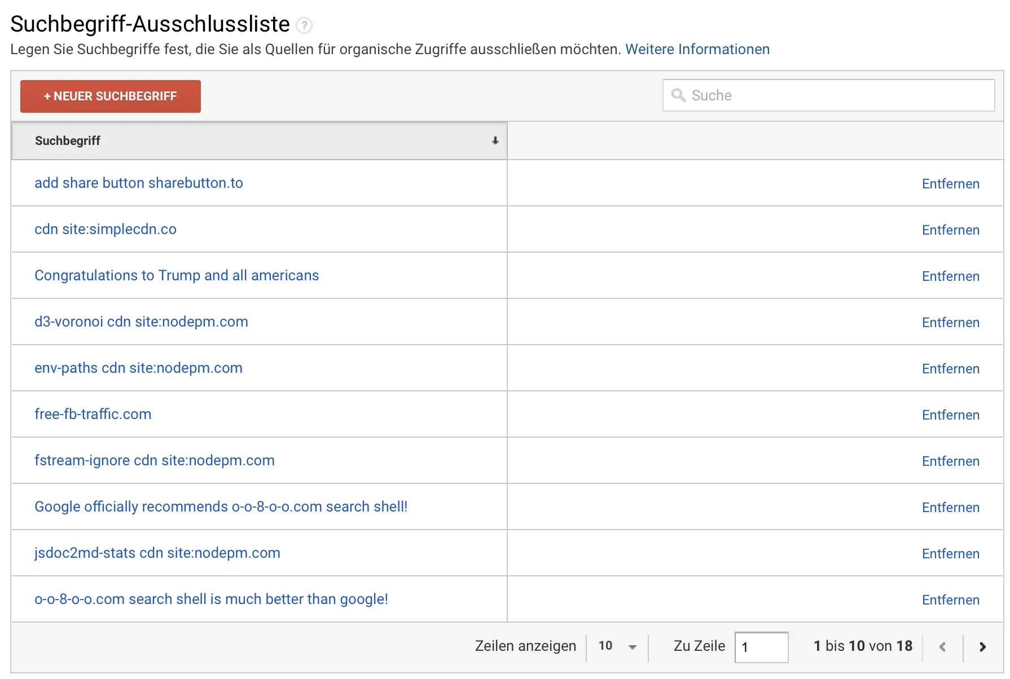Open the Weitere Informationen link

click(x=697, y=50)
